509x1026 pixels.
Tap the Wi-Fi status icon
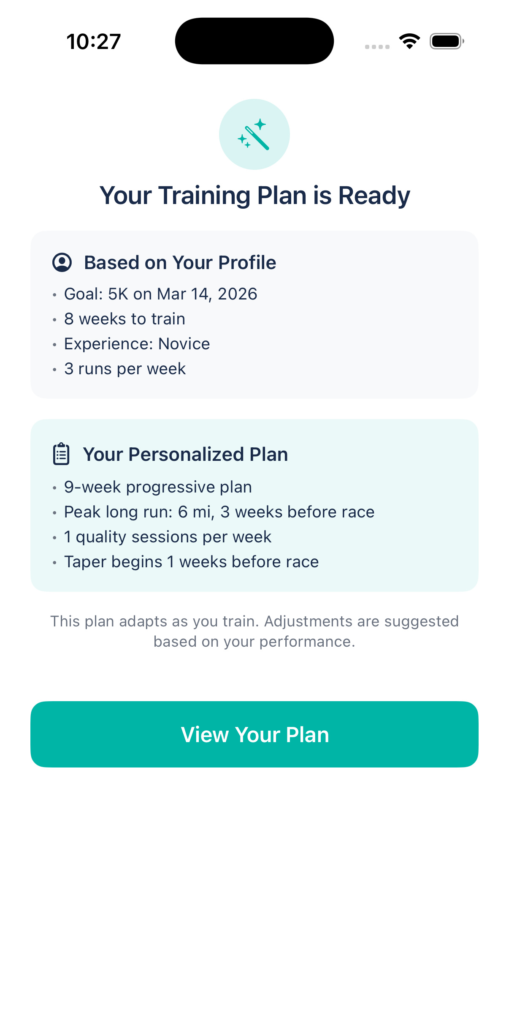coord(409,41)
